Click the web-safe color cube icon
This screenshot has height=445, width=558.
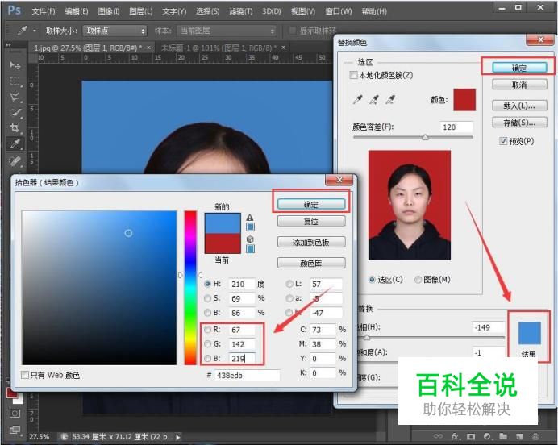click(x=250, y=239)
